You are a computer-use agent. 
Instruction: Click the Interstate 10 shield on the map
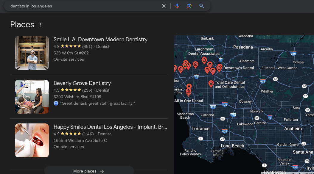pyautogui.click(x=196, y=77)
